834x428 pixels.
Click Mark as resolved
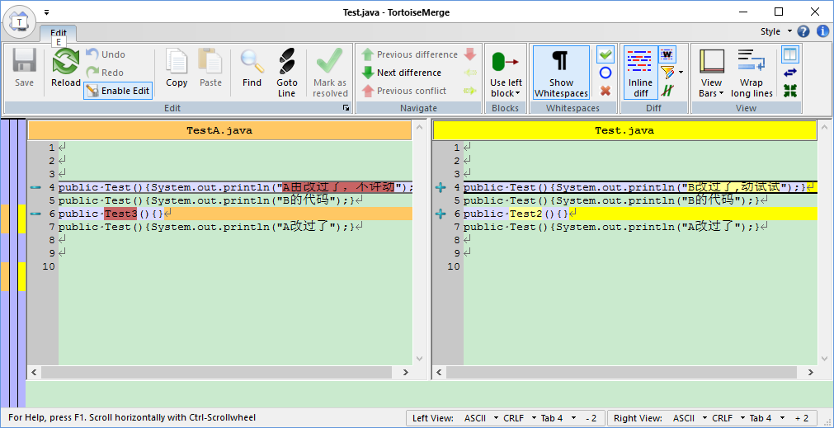[x=330, y=73]
